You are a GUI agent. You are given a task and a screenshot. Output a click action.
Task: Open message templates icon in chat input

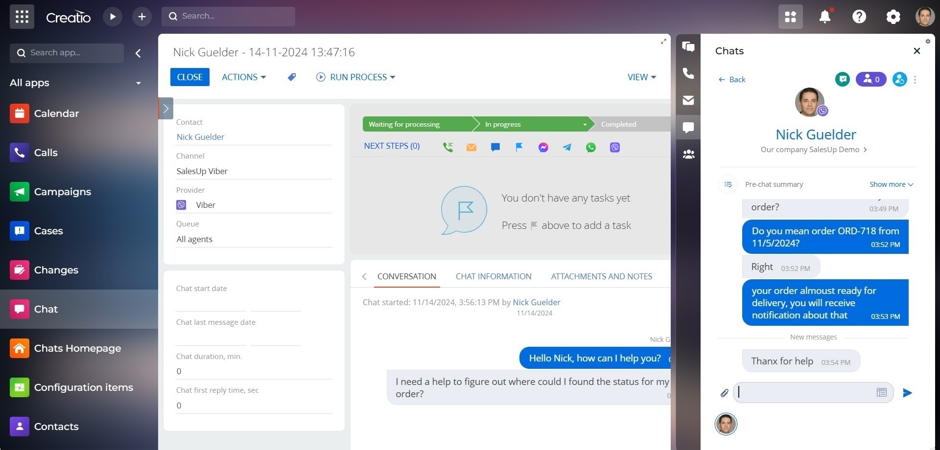[881, 393]
